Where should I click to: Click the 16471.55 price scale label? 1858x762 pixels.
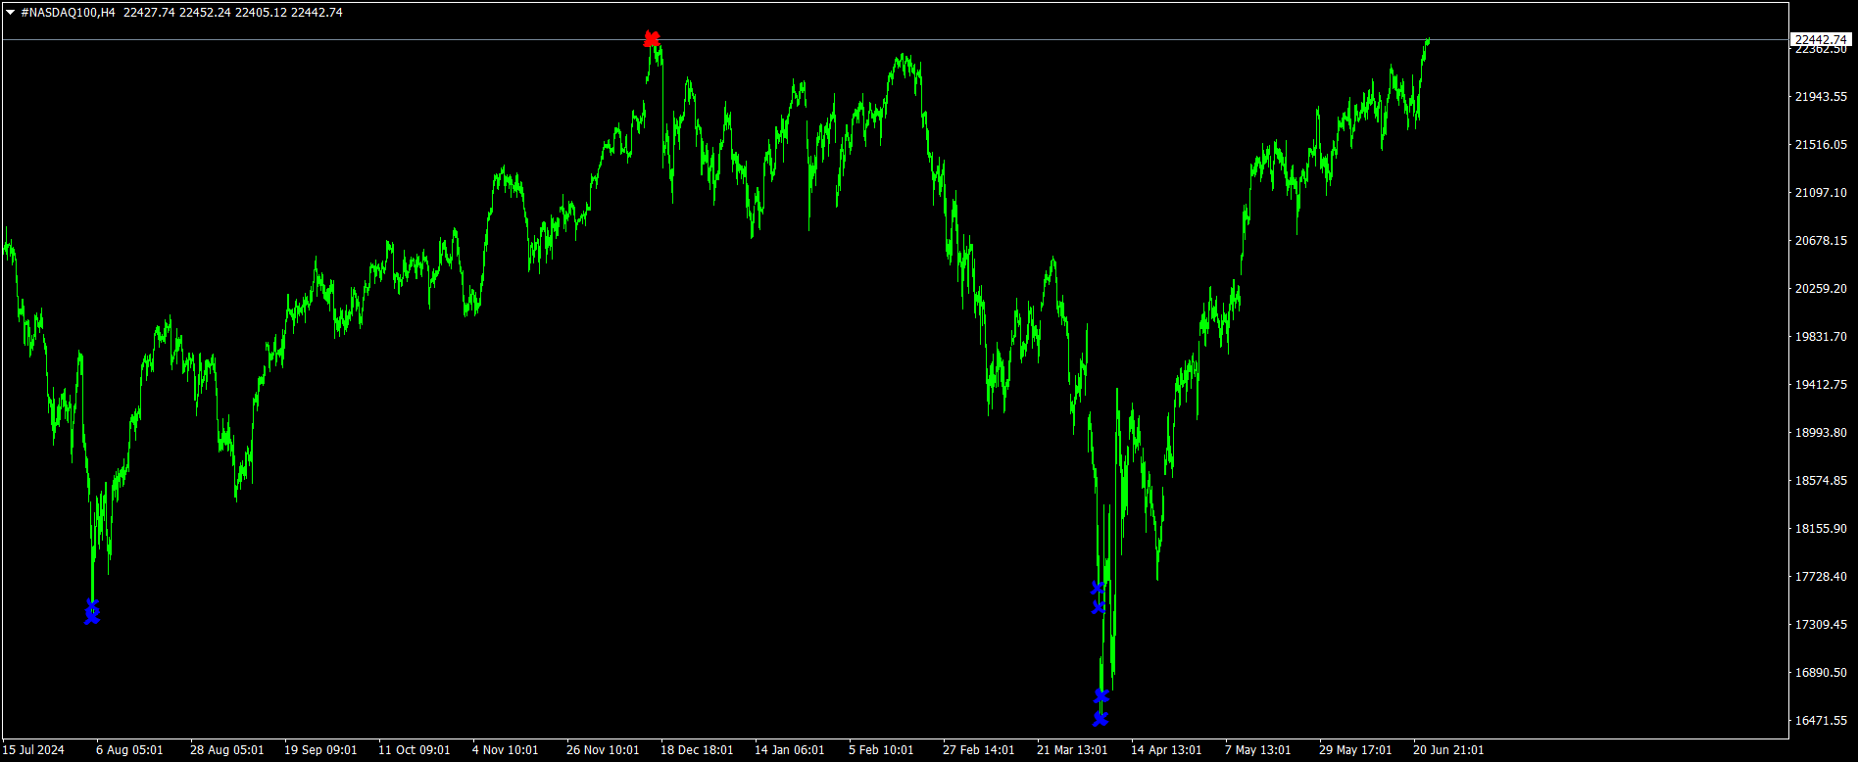coord(1820,721)
